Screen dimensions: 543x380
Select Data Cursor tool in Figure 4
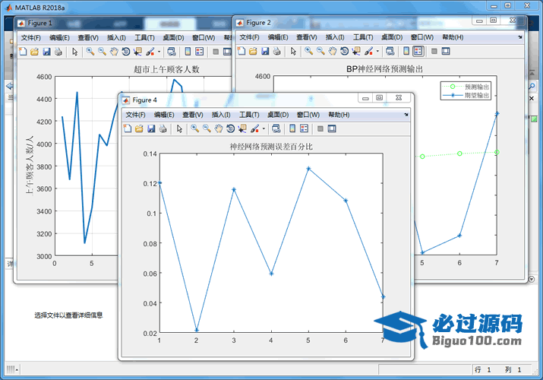pos(242,129)
